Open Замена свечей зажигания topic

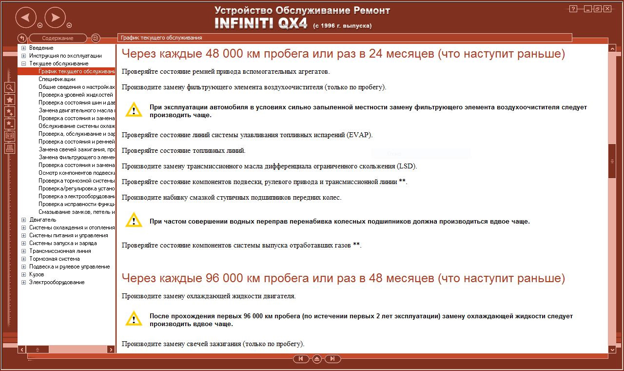pos(77,149)
